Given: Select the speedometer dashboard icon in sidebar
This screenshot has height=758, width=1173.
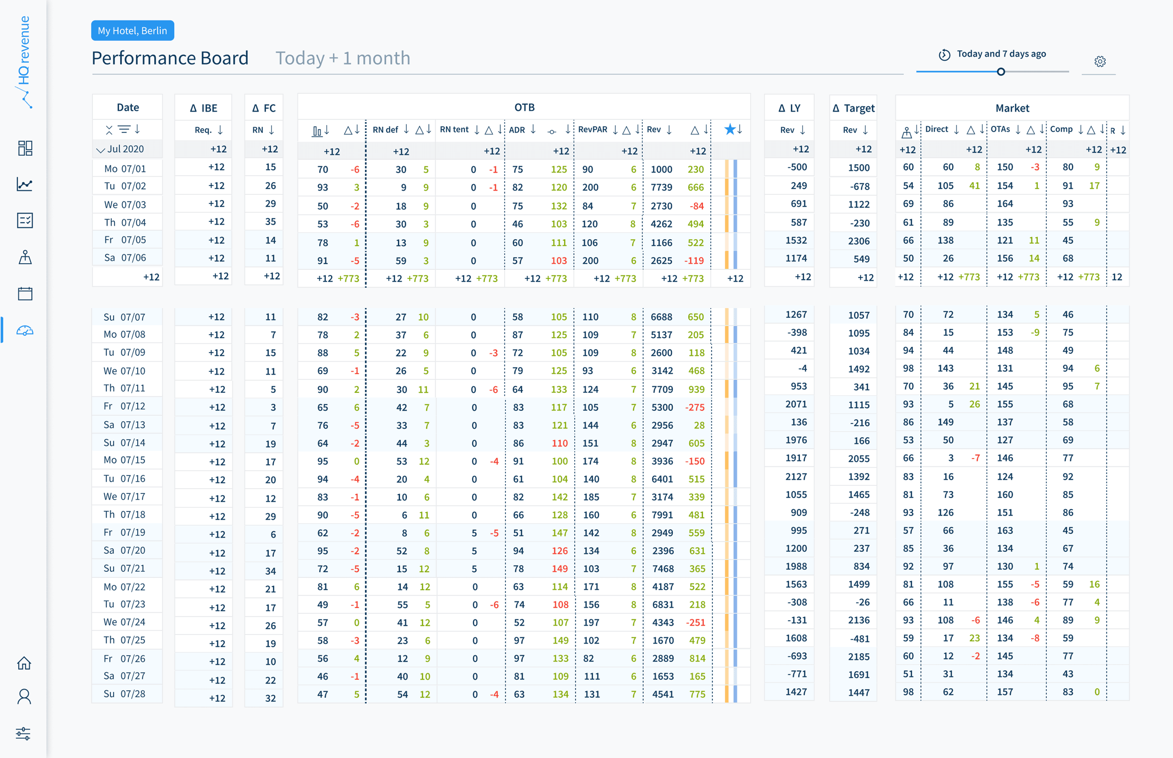Looking at the screenshot, I should [25, 330].
